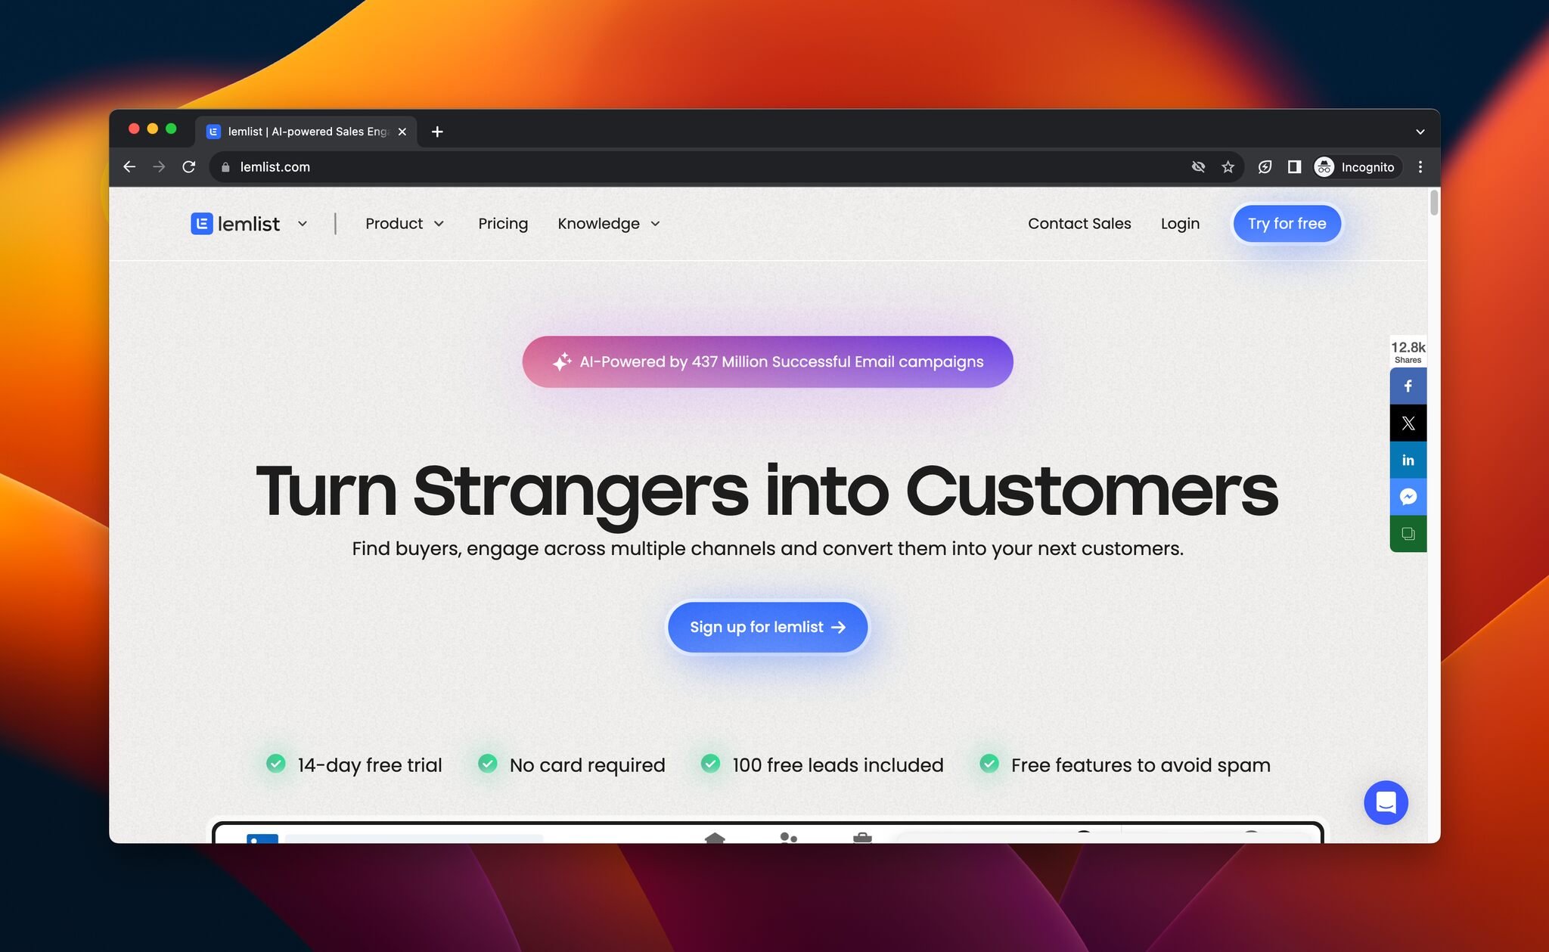Screen dimensions: 1549x952
Task: Click the Contact Sales link
Action: pos(1080,222)
